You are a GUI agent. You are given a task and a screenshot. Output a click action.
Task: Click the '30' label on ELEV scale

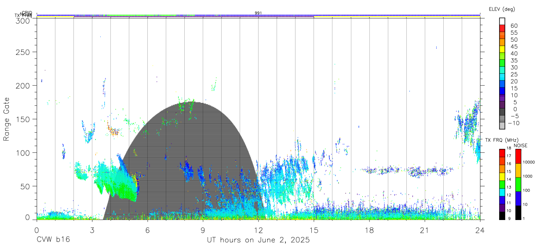click(x=514, y=68)
